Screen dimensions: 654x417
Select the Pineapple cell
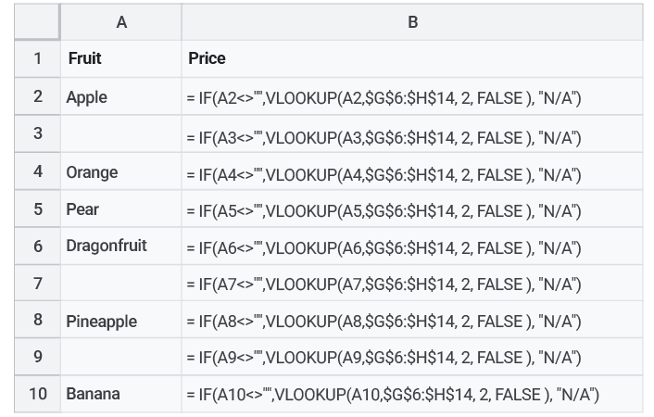(121, 320)
